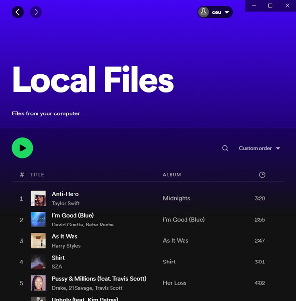Click the 3:20 duration of Anti-Hero
Screen dimensions: 296x301
point(259,198)
